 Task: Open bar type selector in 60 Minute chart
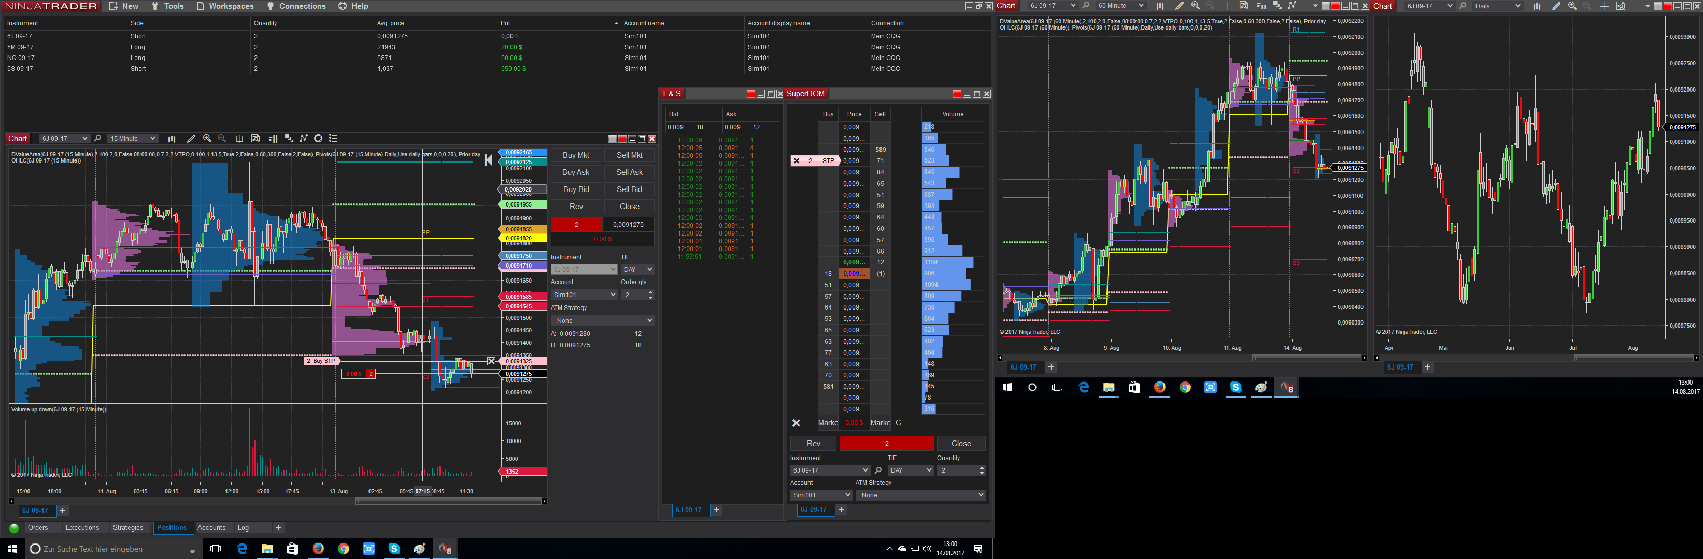tap(1159, 6)
